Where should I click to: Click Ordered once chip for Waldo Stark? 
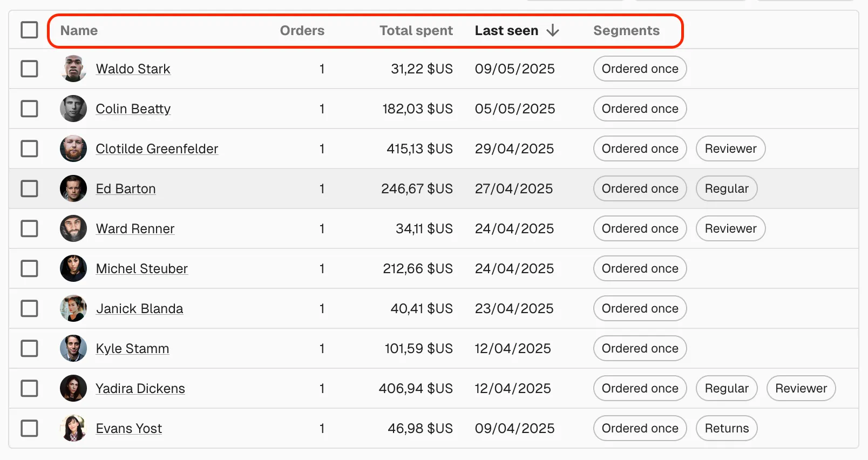click(640, 69)
